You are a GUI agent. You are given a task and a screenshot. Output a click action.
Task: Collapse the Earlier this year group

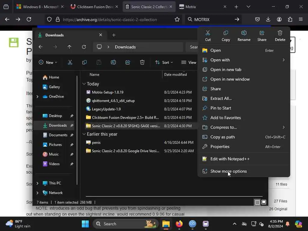click(x=84, y=134)
